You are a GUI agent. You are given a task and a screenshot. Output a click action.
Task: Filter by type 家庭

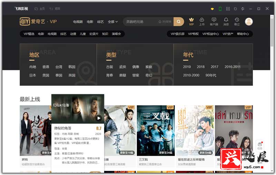(149, 67)
